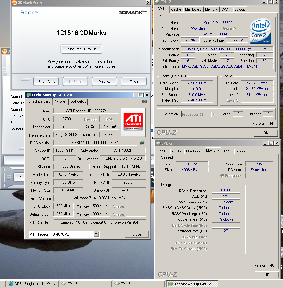283x288 pixels.
Task: Click the Close button in GPU-Z
Action: (x=137, y=234)
